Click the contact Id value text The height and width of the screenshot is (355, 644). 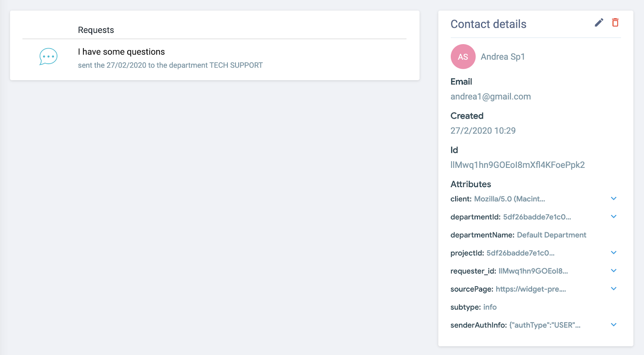coord(517,165)
